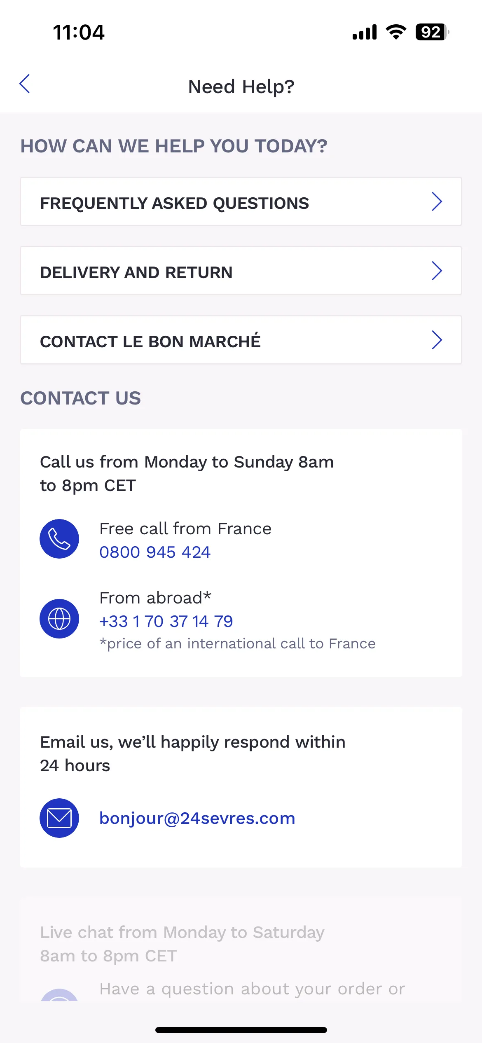Viewport: 482px width, 1043px height.
Task: Tap the globe international call icon
Action: [x=59, y=619]
